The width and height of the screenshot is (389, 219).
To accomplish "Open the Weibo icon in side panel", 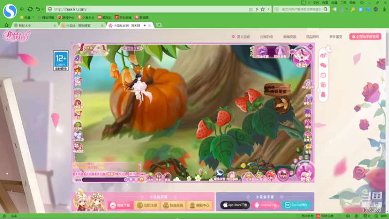I will click(323, 55).
